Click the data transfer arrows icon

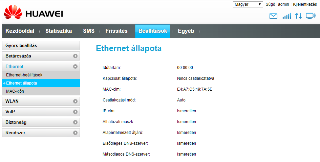point(298,16)
